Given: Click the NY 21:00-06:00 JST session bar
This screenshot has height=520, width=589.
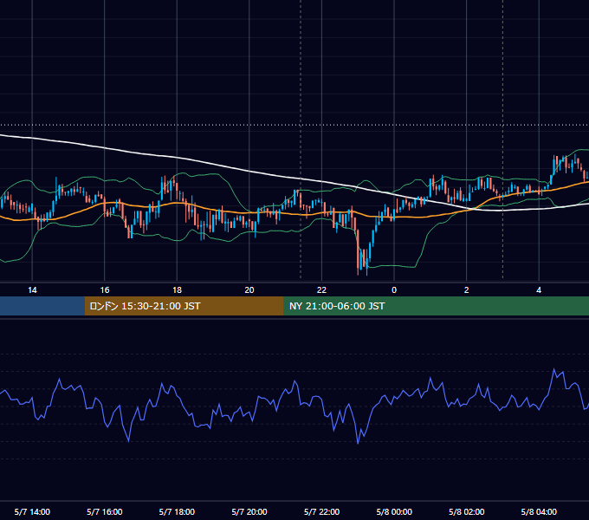Looking at the screenshot, I should tap(436, 306).
